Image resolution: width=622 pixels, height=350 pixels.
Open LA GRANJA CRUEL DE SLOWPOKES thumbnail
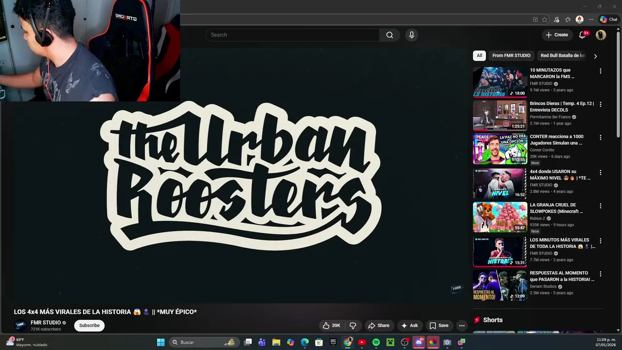[x=500, y=217]
